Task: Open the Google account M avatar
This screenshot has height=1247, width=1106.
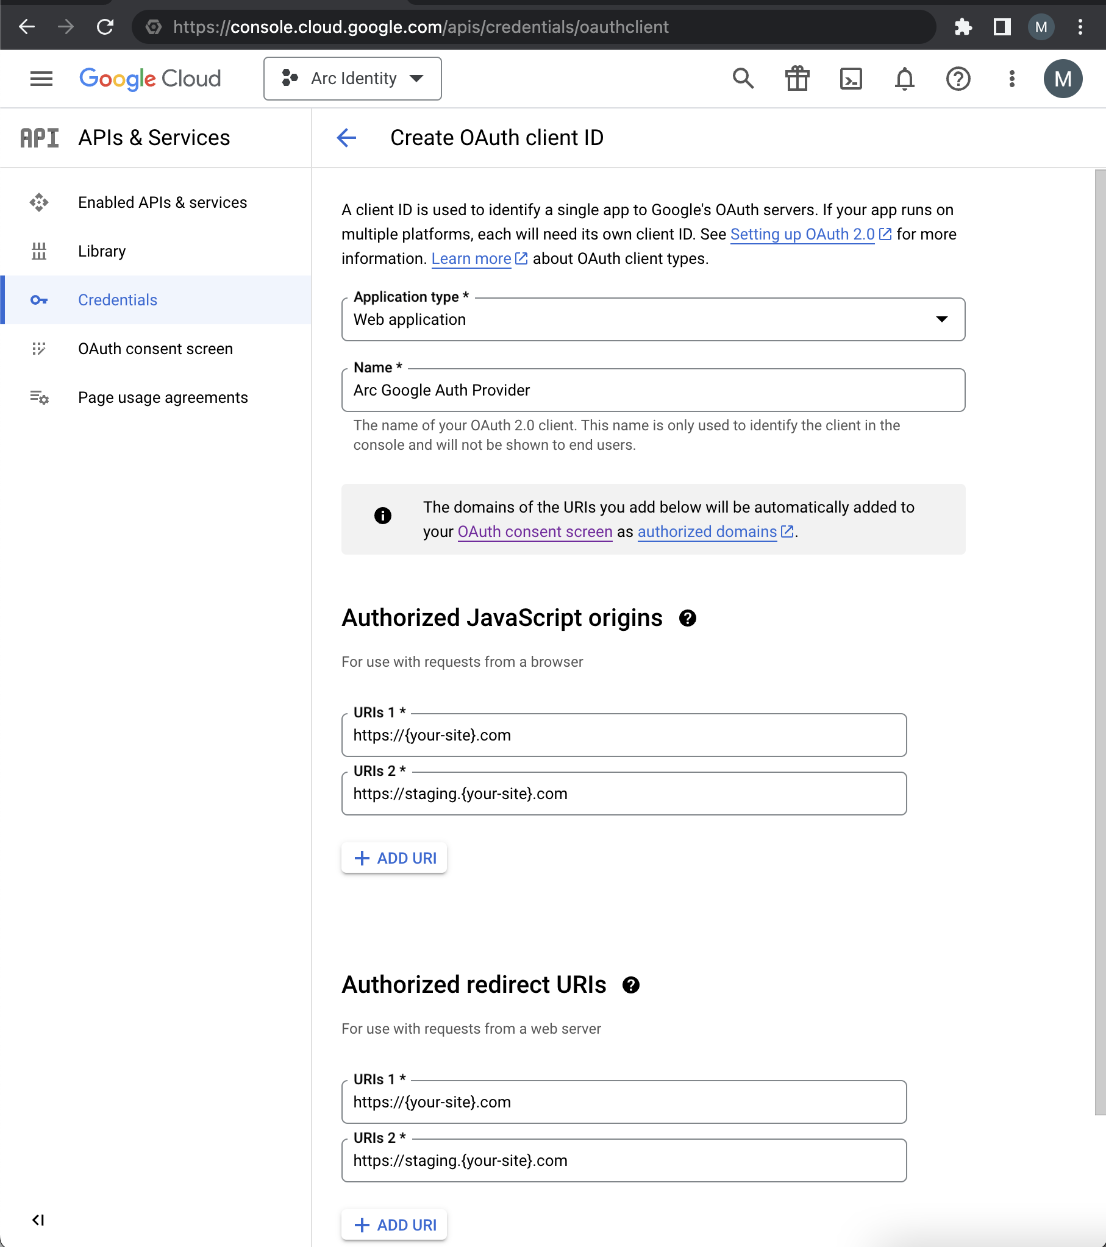Action: point(1063,79)
